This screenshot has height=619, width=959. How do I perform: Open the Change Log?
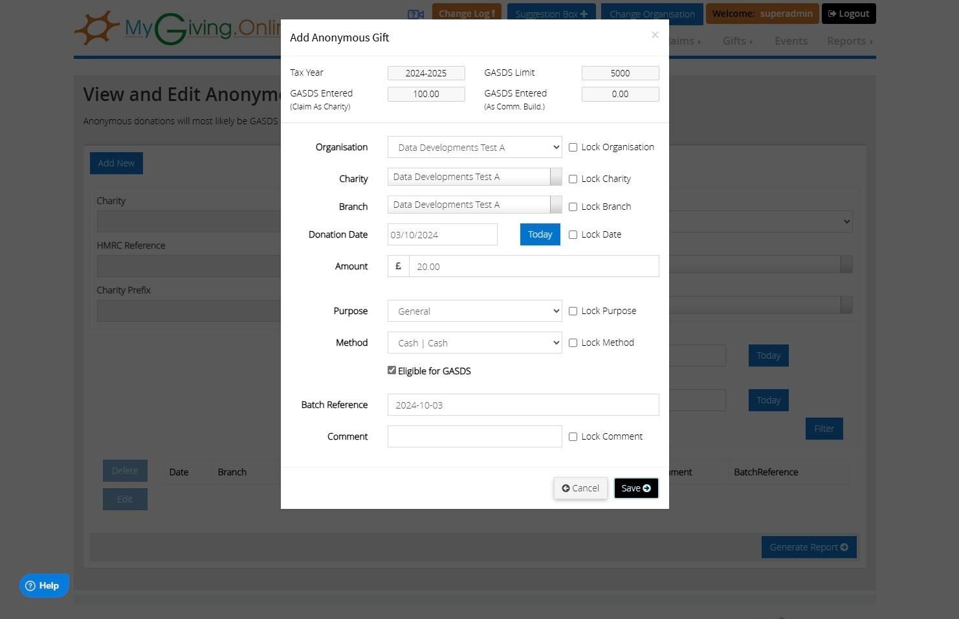(467, 14)
